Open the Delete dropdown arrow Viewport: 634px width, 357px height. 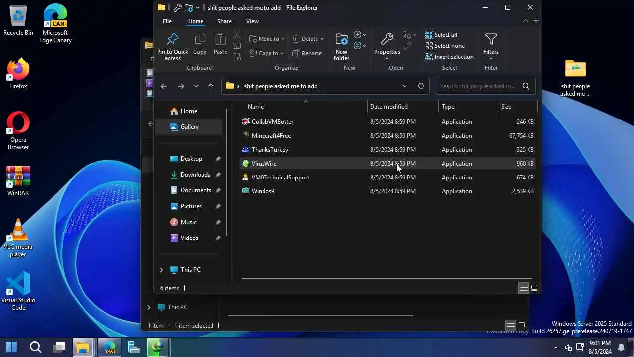322,39
